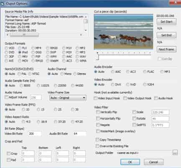
Task: Choose DivX video encoder
Action: [x=112, y=84]
